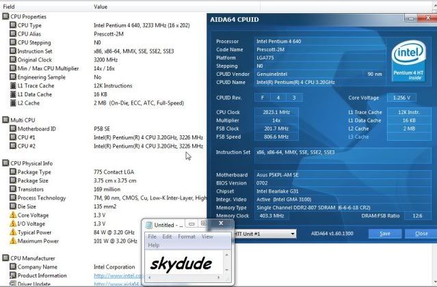Click the CPU Alias row icon
The height and width of the screenshot is (287, 437).
(x=13, y=33)
